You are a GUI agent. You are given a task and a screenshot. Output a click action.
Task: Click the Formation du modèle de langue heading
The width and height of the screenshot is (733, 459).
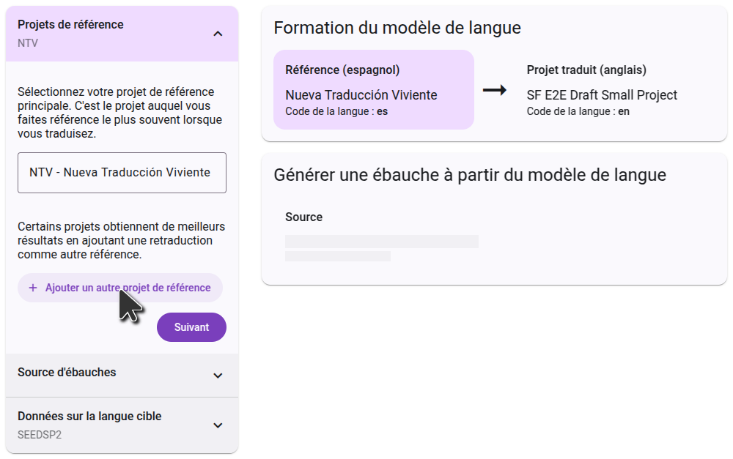(x=397, y=28)
